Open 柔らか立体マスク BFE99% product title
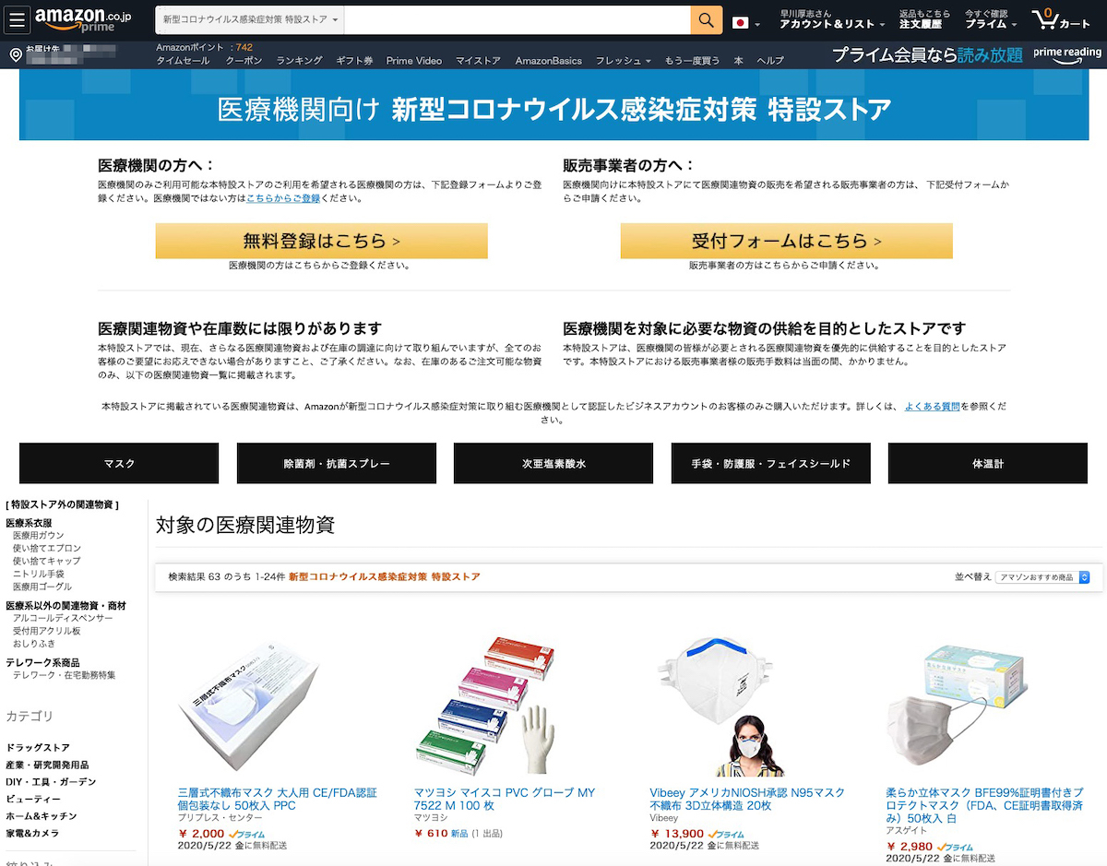 click(x=984, y=805)
